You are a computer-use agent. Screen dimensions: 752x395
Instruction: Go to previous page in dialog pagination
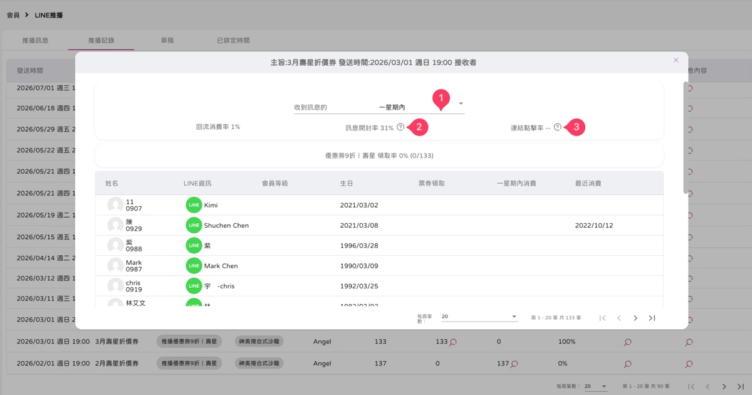[x=619, y=318]
